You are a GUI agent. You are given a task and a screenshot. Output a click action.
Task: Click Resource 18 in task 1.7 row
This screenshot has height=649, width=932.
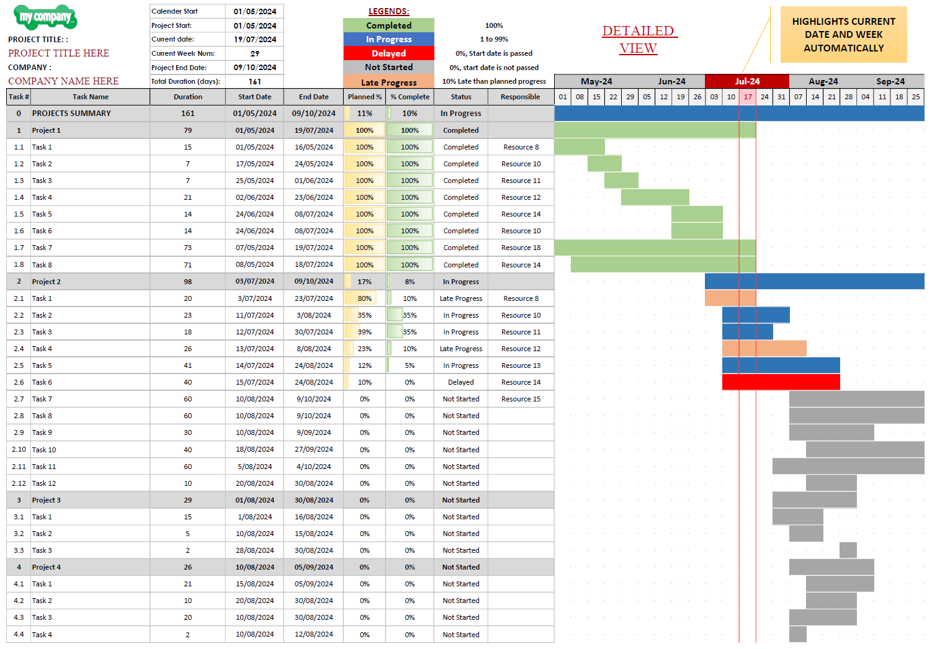[x=521, y=248]
